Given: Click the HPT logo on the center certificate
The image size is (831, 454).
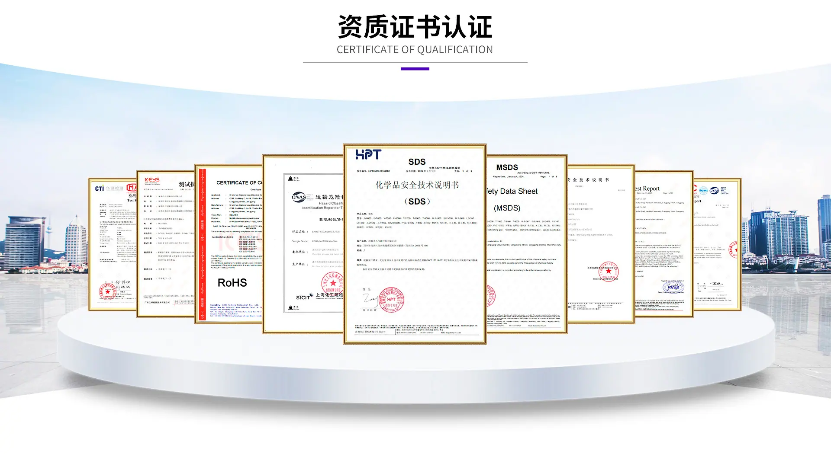Looking at the screenshot, I should coord(368,154).
